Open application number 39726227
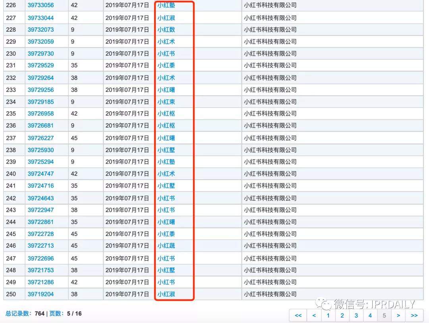This screenshot has height=323, width=429. tap(41, 138)
